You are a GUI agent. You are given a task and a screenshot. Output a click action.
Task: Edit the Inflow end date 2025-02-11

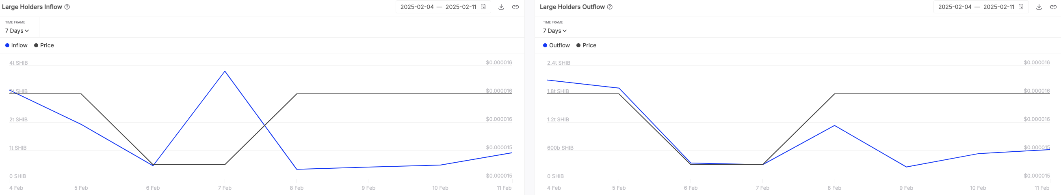[x=461, y=7]
